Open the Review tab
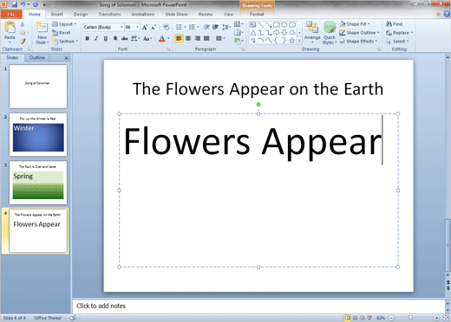This screenshot has height=322, width=451. (x=206, y=14)
